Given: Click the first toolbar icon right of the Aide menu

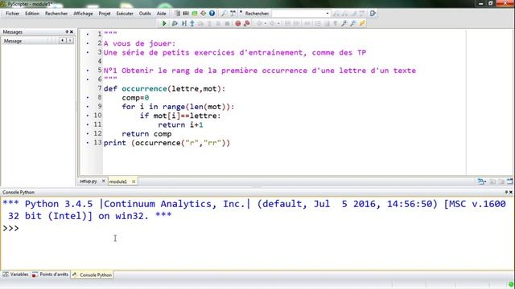Looking at the screenshot, I should tap(177, 14).
